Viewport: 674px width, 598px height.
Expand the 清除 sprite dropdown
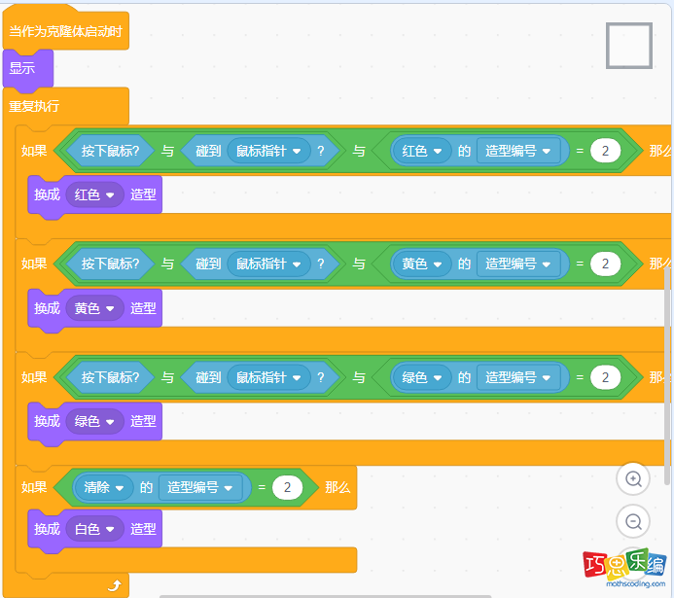coord(106,487)
